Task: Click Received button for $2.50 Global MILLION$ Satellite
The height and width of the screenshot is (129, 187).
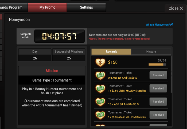Action: [x=158, y=88]
